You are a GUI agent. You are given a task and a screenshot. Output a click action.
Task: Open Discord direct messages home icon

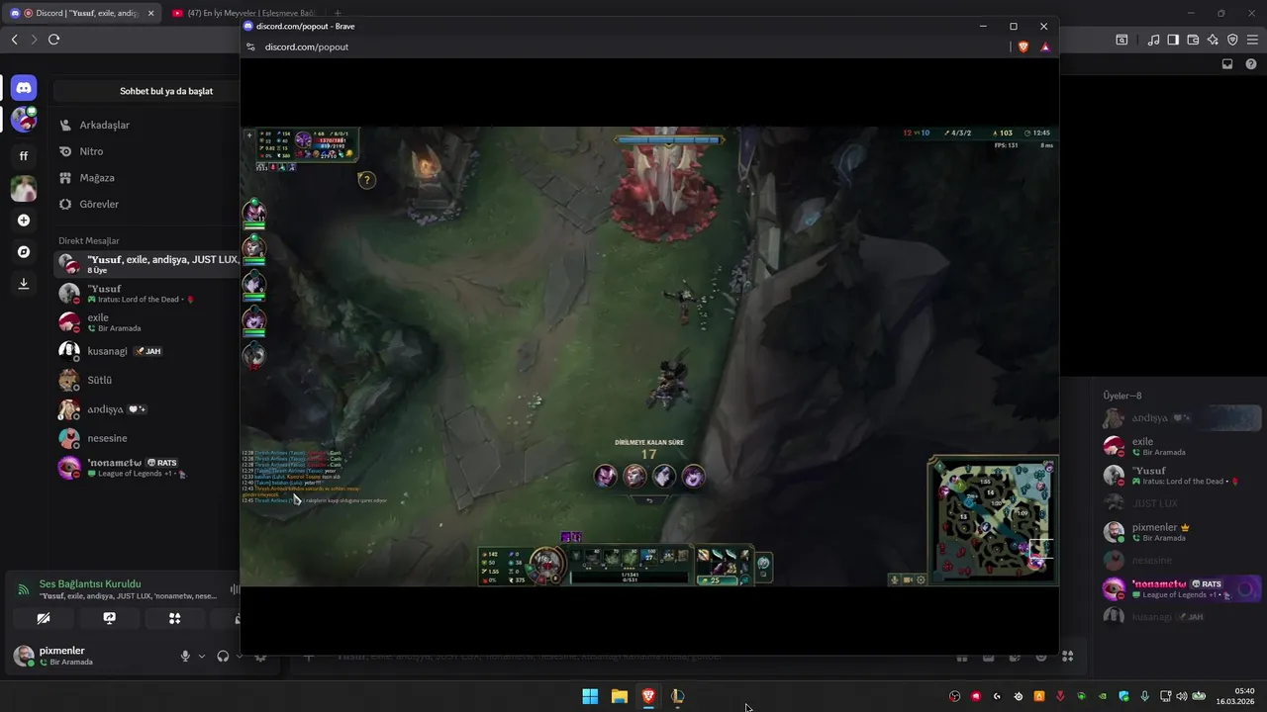[24, 88]
